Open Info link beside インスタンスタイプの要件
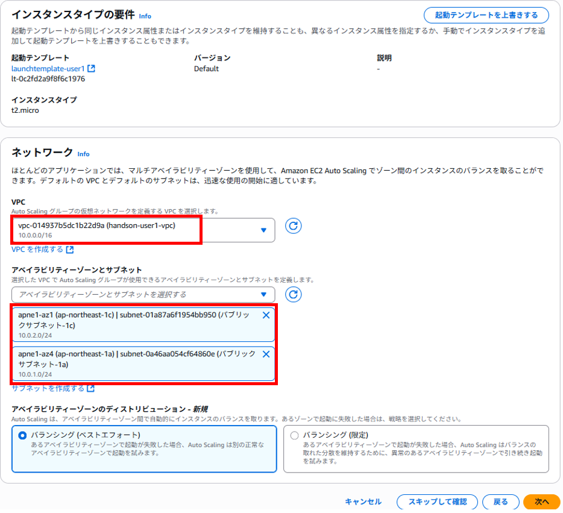This screenshot has height=513, width=563. coord(145,16)
